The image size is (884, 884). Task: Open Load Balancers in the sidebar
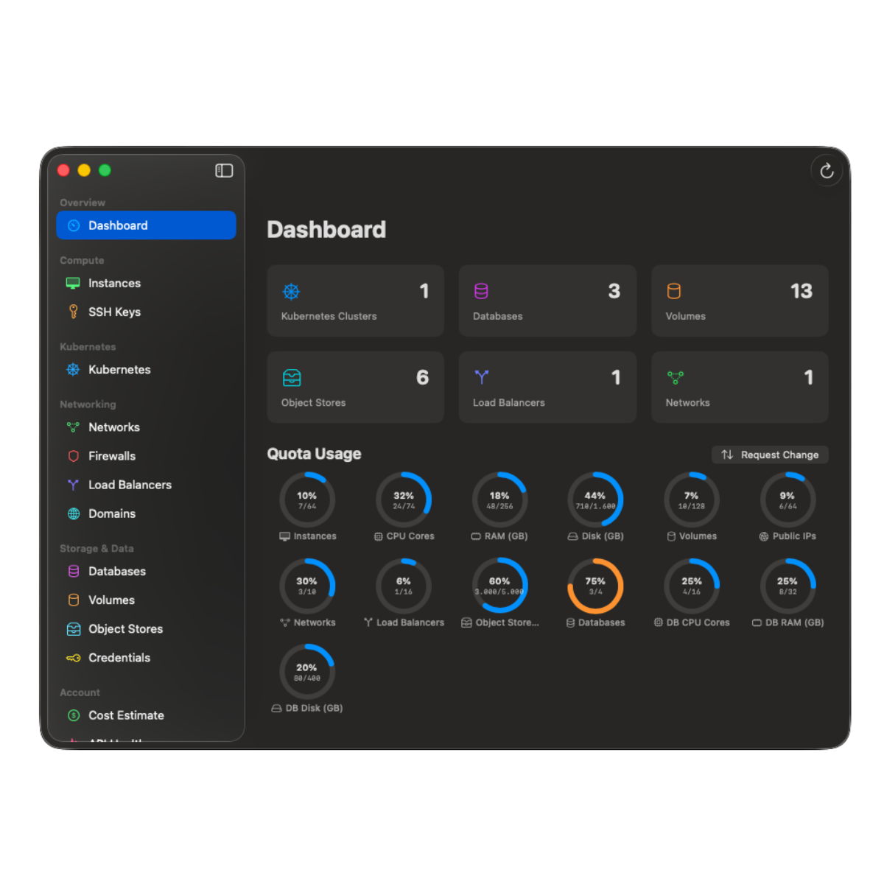(146, 485)
